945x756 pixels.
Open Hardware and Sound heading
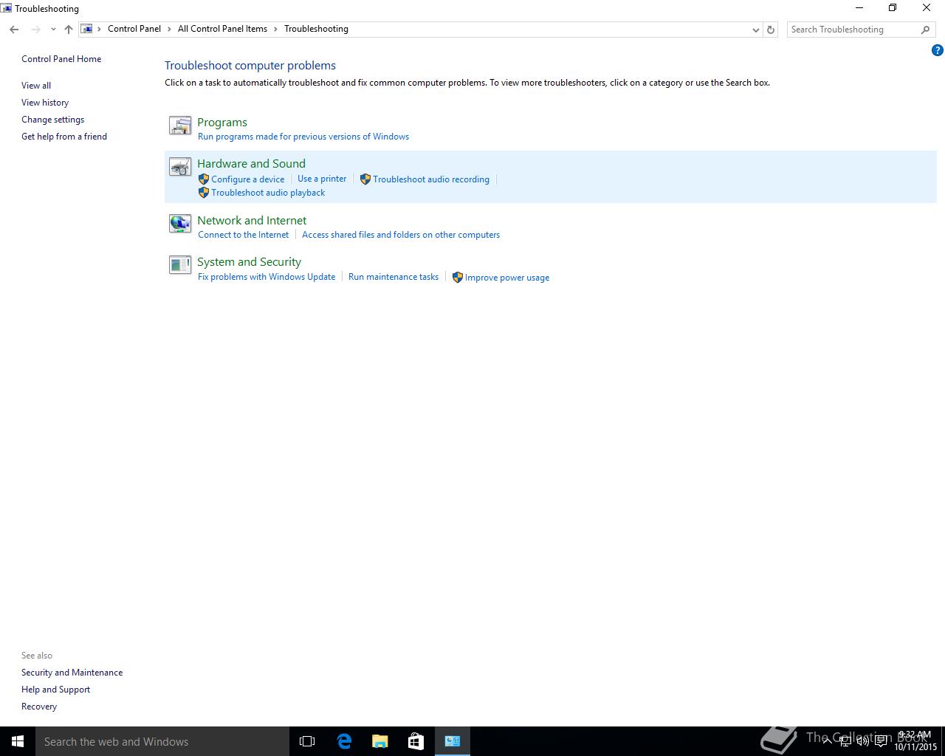[x=251, y=164]
